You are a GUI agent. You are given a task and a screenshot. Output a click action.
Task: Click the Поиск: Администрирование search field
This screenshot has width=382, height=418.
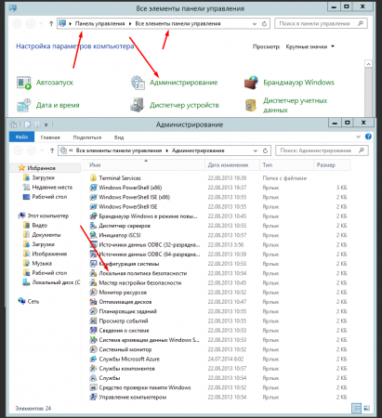pyautogui.click(x=322, y=150)
